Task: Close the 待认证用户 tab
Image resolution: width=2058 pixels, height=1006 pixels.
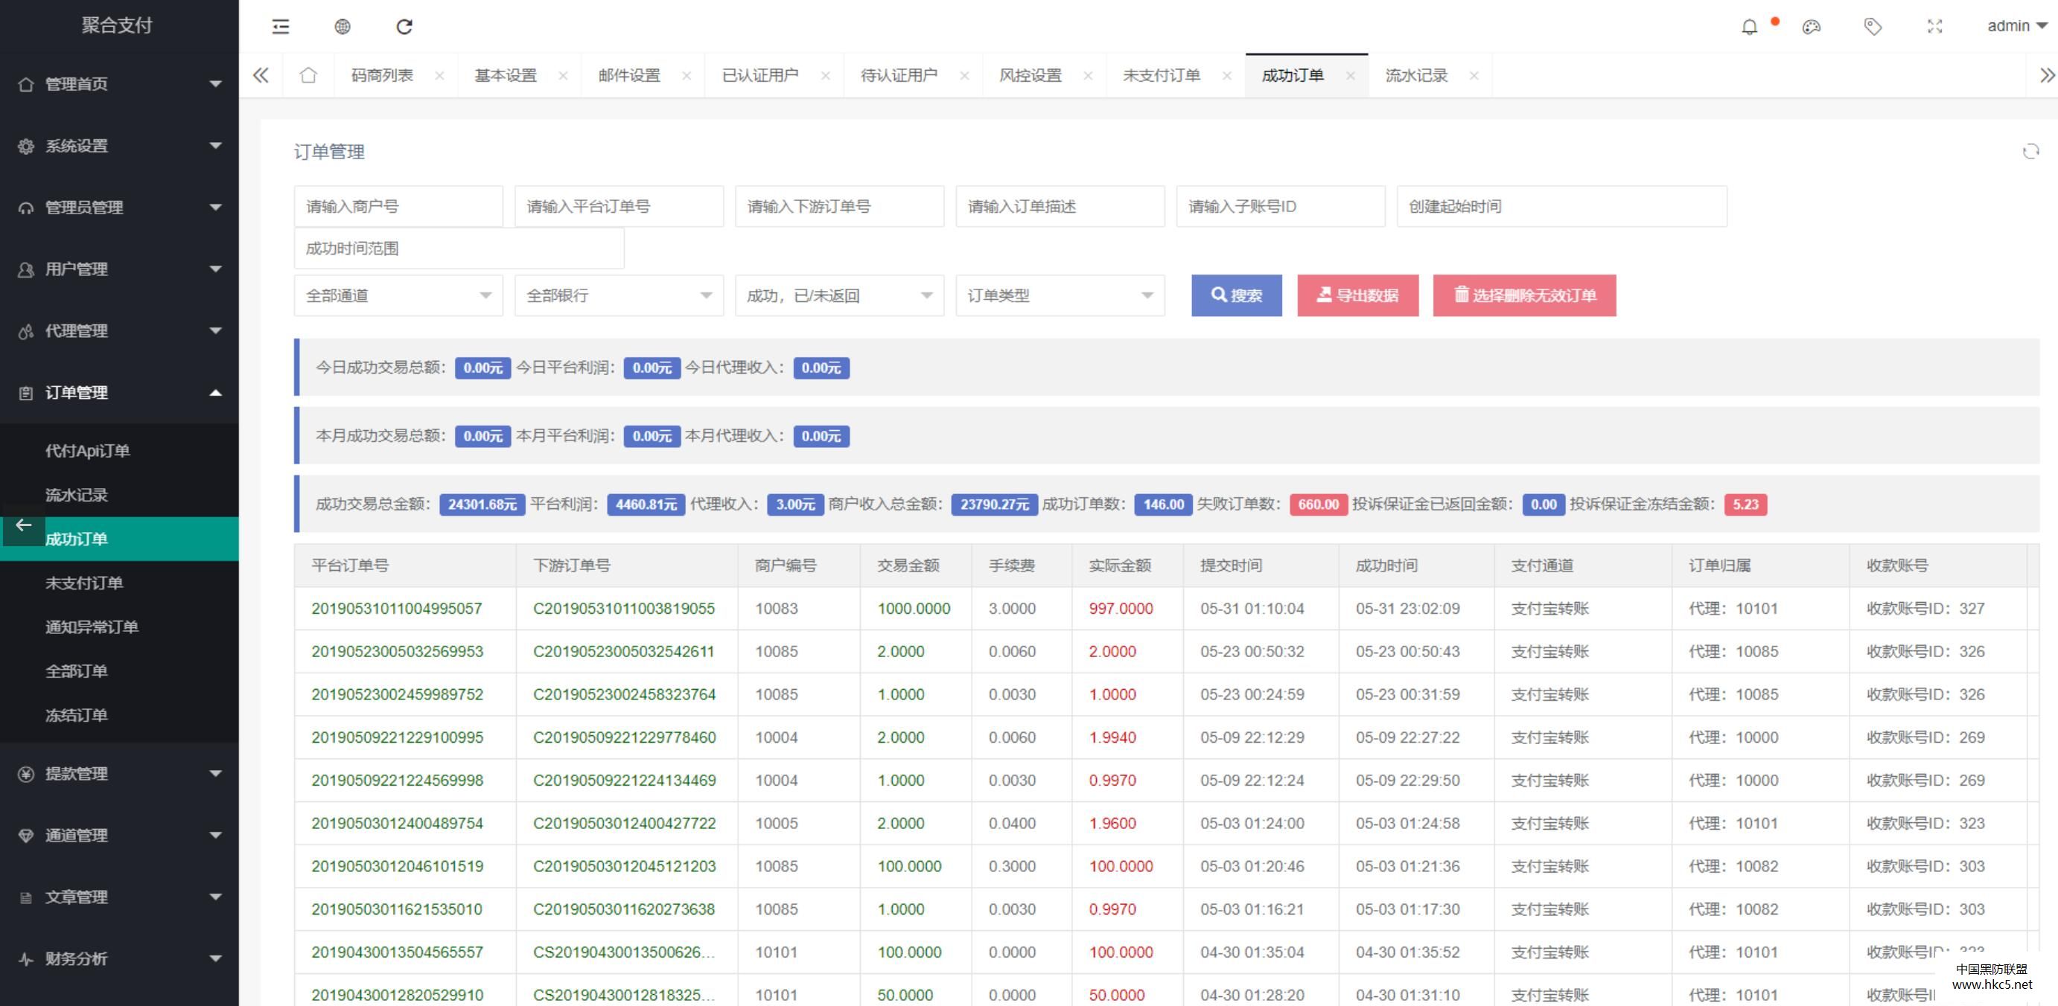Action: click(x=964, y=76)
